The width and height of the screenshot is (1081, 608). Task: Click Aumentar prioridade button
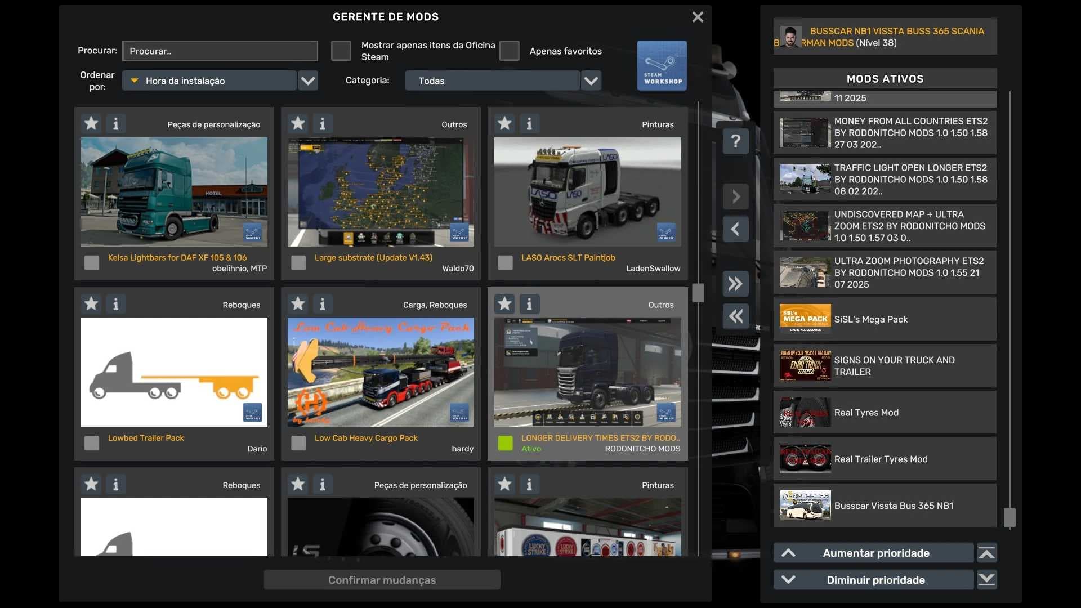[x=874, y=553]
